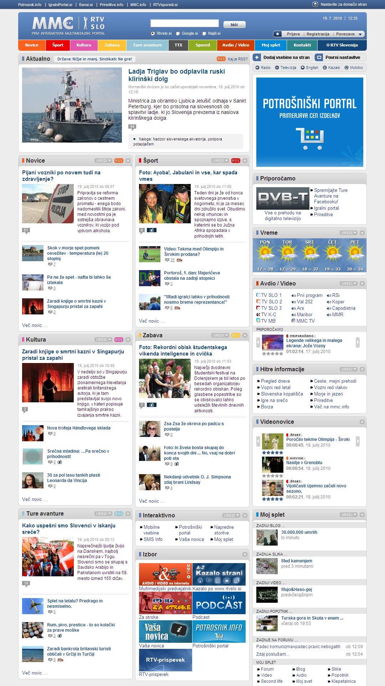This screenshot has width=385, height=686.
Task: Switch to the Spored navigation tab
Action: tap(202, 45)
